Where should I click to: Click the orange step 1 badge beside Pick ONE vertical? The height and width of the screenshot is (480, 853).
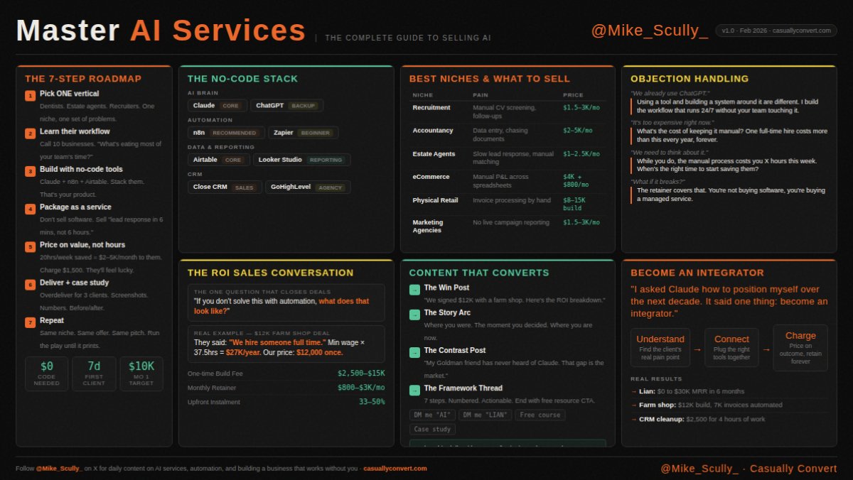[x=30, y=96]
